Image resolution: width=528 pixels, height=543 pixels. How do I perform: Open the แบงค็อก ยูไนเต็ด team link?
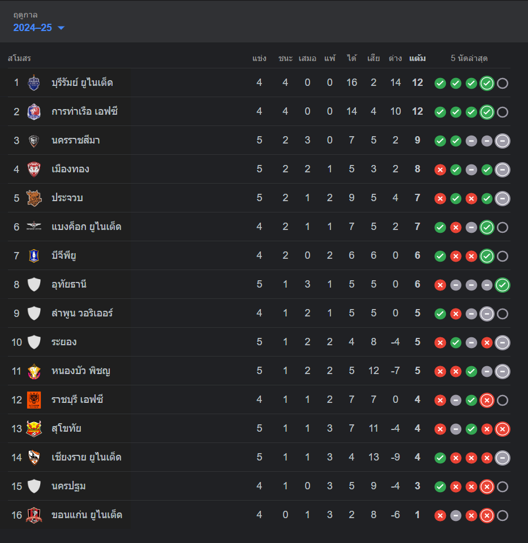click(x=86, y=227)
